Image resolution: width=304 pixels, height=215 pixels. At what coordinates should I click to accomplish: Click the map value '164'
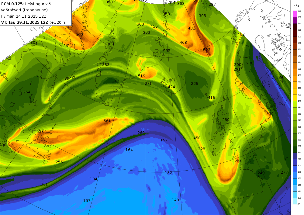tap(129, 150)
